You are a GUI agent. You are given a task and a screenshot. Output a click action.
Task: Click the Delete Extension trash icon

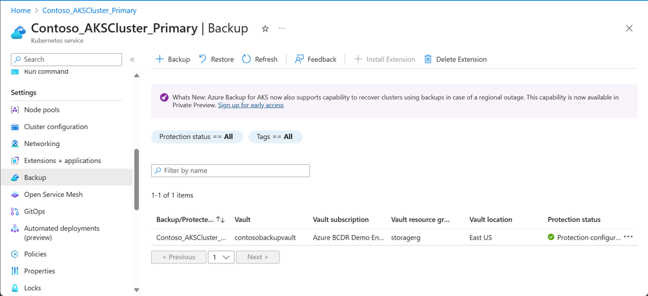[x=427, y=59]
